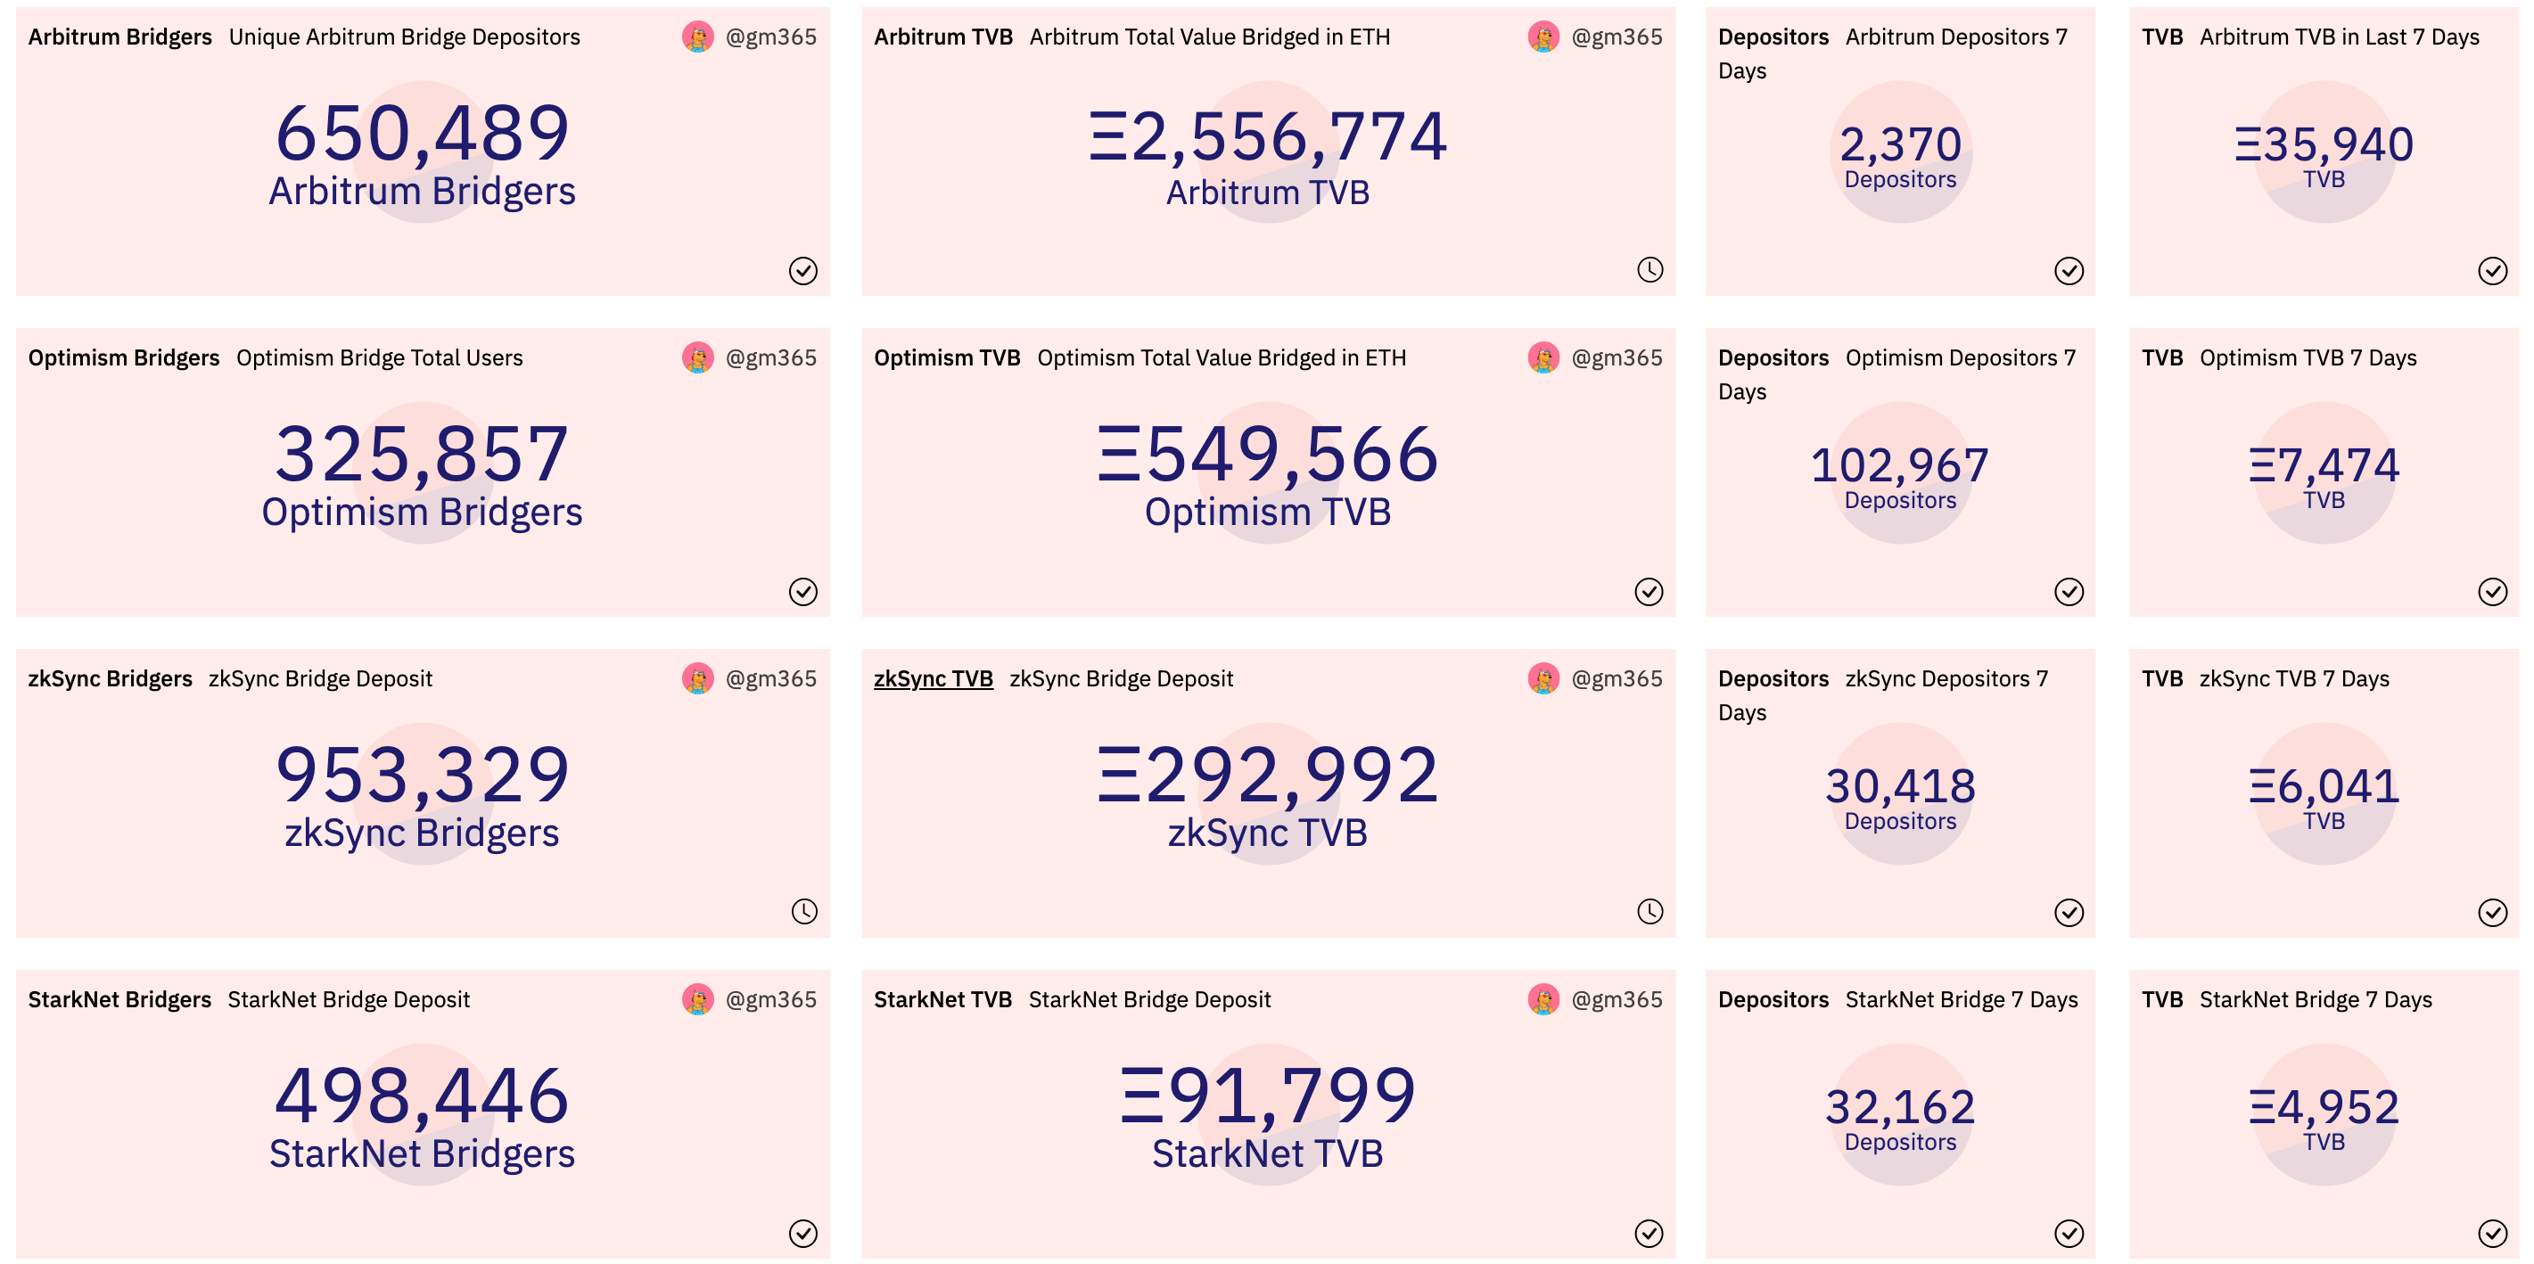The height and width of the screenshot is (1264, 2534).
Task: Click gm365 avatar on Arbitrum Bridgers card
Action: [x=697, y=37]
